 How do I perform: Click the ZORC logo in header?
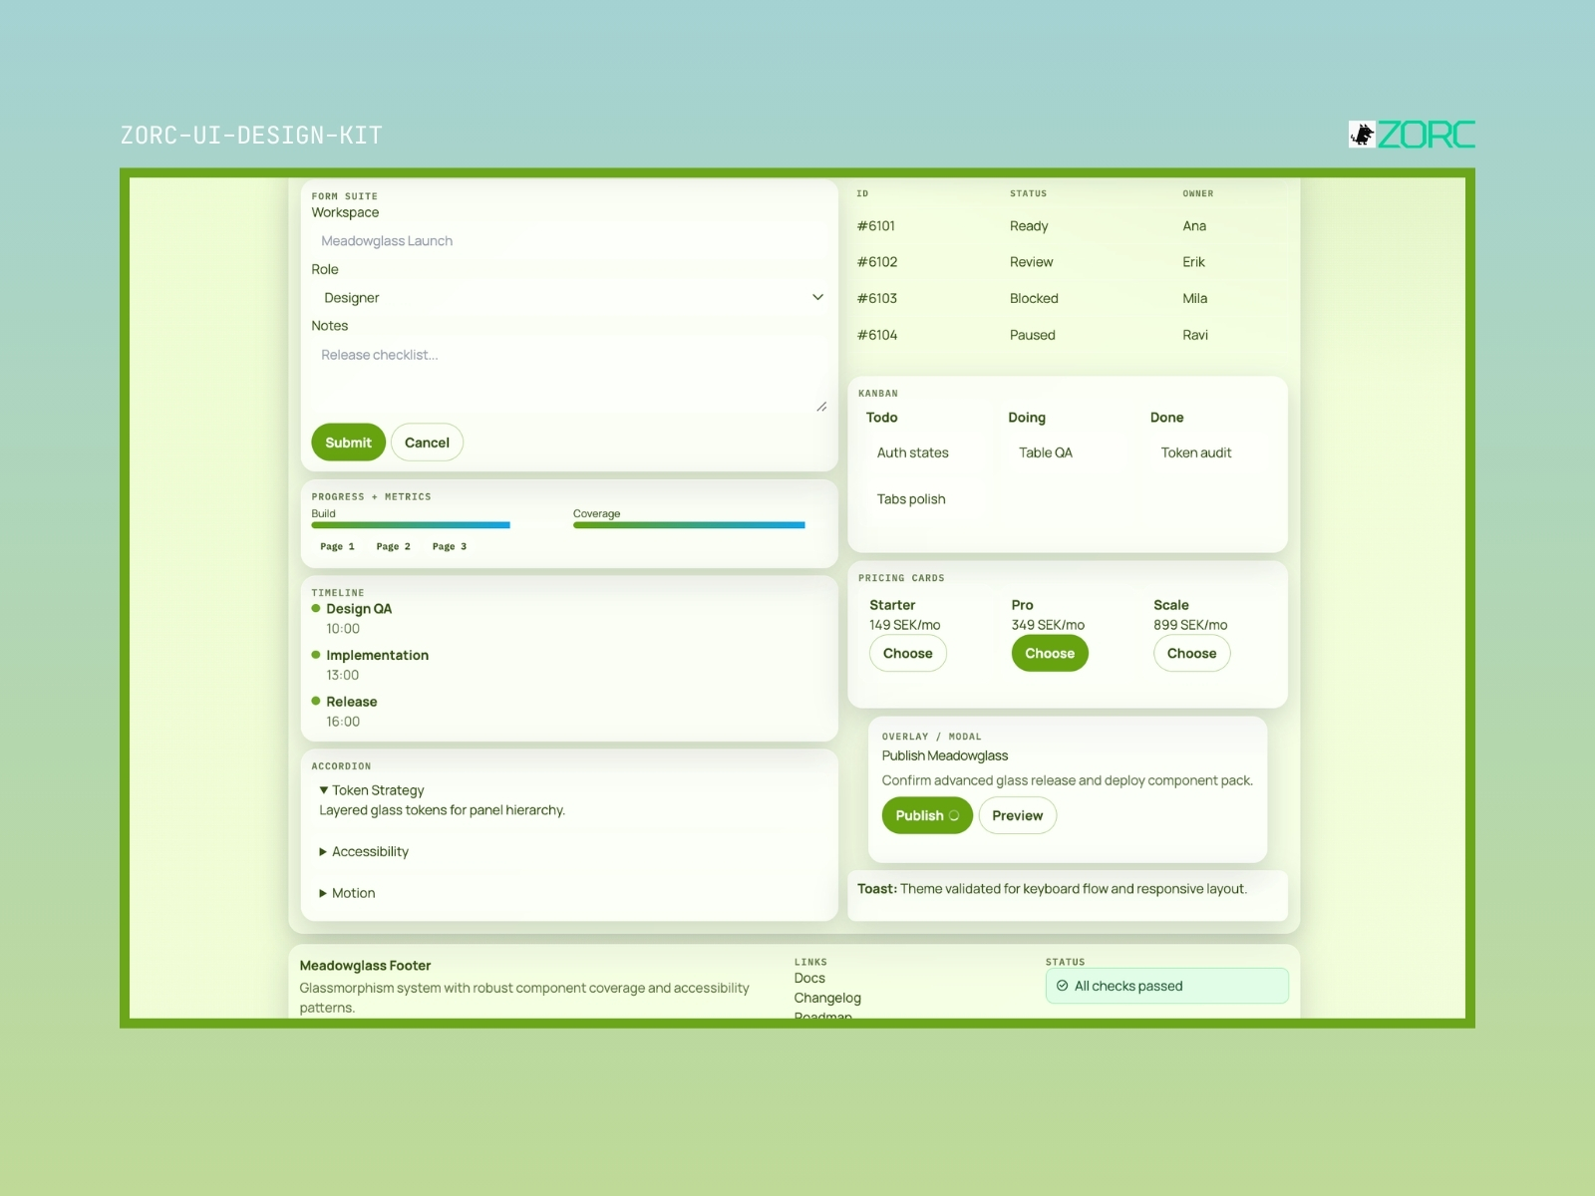(x=1412, y=135)
